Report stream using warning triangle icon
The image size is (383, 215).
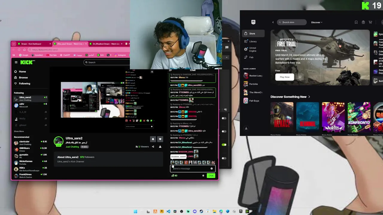[160, 147]
